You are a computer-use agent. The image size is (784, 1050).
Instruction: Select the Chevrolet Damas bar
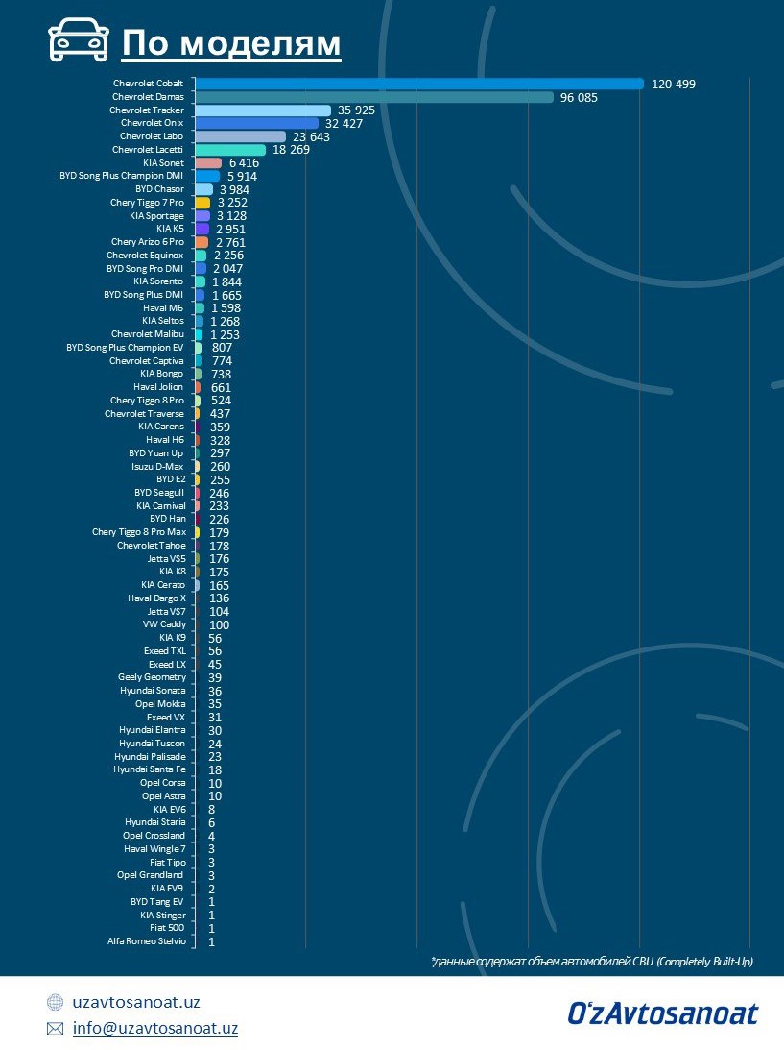click(373, 97)
